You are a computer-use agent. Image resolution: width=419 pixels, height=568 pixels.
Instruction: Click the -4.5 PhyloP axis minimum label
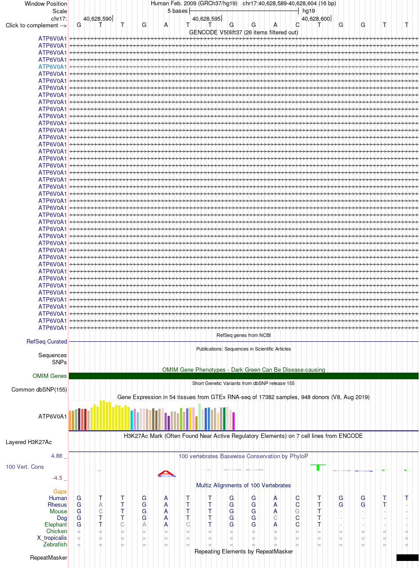60,478
